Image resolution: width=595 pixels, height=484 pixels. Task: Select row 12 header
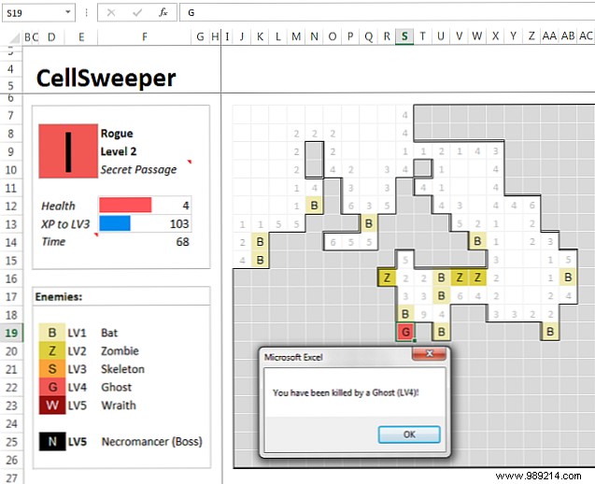pos(11,206)
